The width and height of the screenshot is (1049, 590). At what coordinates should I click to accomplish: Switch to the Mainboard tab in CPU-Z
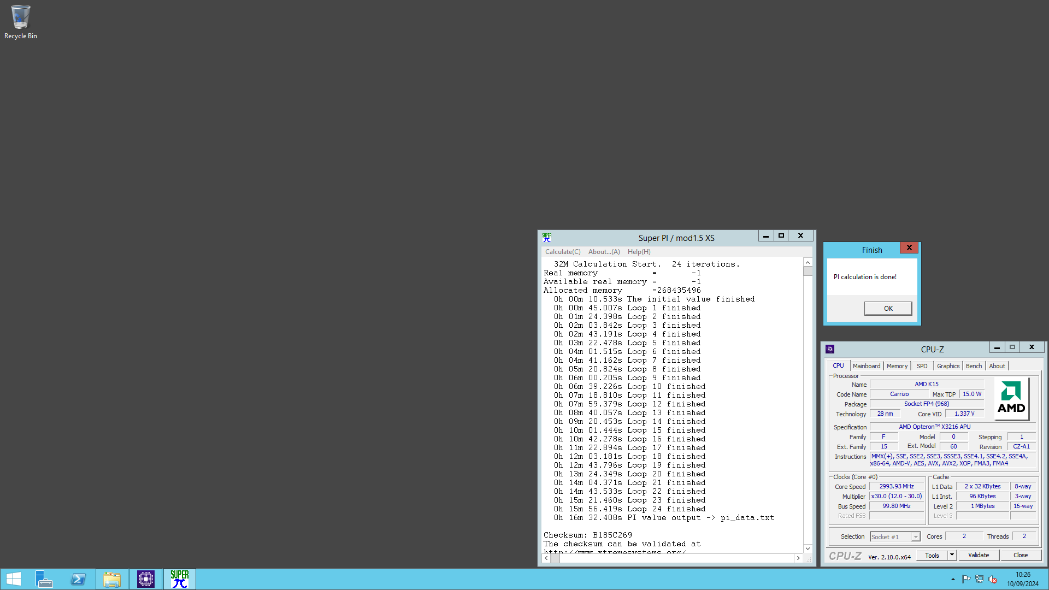coord(867,366)
